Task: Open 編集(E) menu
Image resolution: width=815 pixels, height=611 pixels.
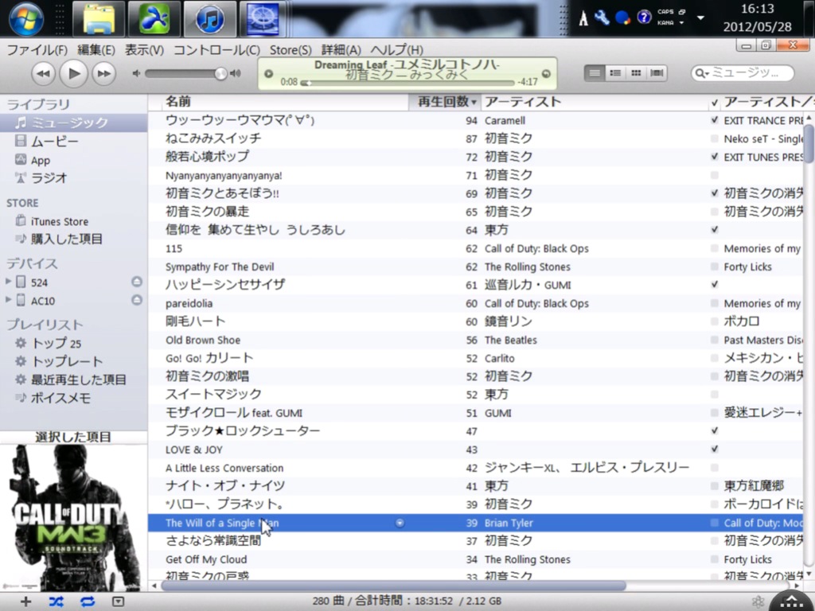Action: (x=96, y=50)
